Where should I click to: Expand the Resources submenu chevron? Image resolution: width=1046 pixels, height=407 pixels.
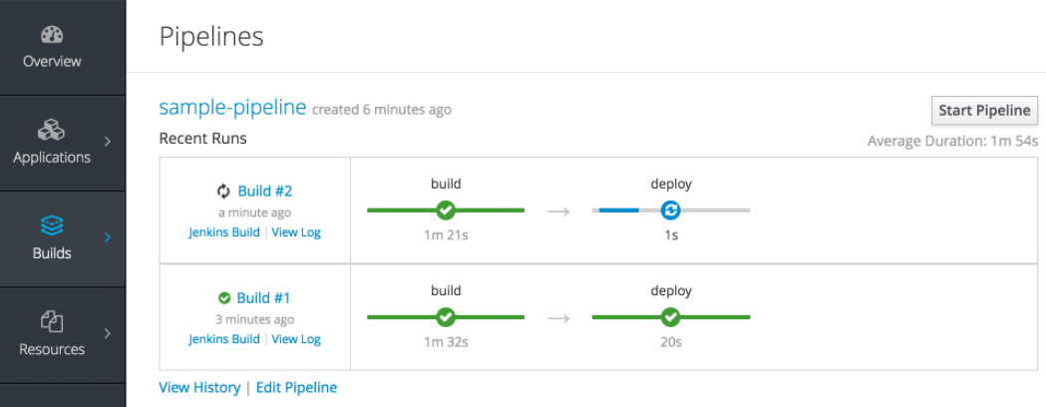click(108, 333)
